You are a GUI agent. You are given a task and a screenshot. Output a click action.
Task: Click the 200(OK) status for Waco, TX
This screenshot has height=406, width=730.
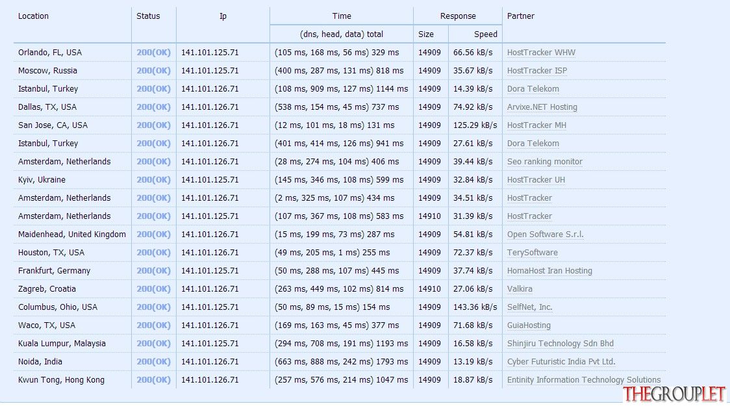154,325
